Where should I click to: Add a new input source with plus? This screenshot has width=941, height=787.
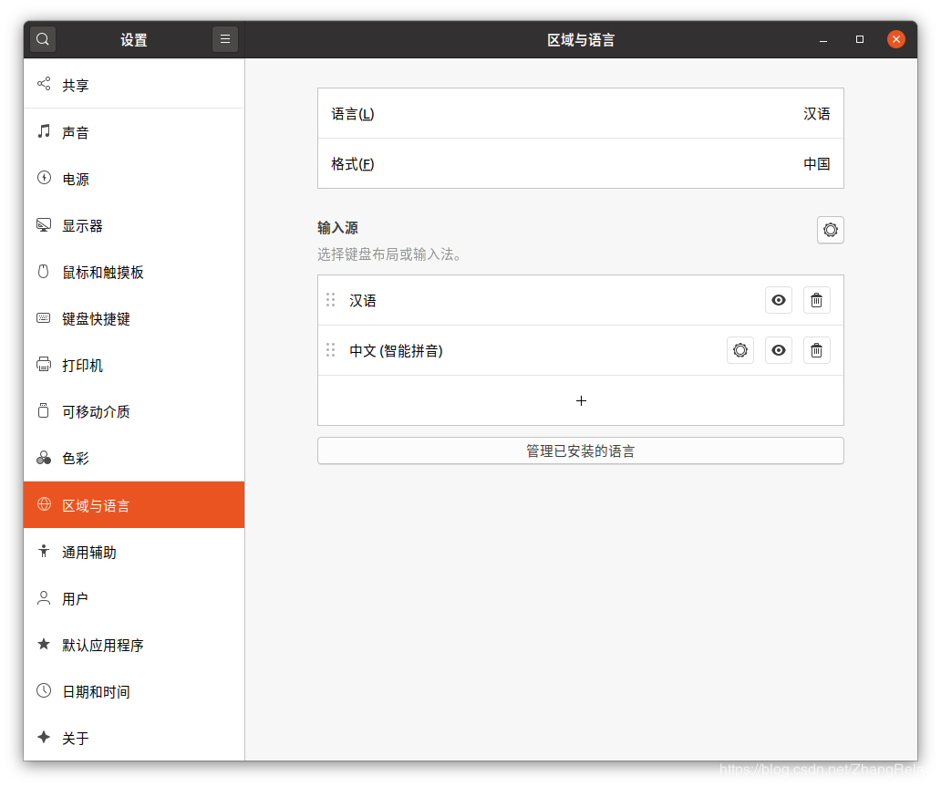click(581, 400)
